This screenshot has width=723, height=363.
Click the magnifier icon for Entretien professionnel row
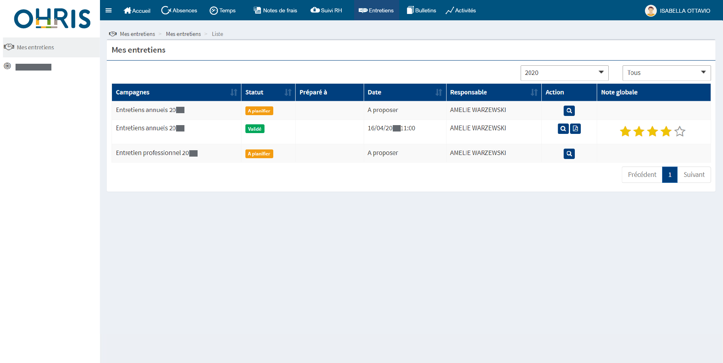(569, 154)
